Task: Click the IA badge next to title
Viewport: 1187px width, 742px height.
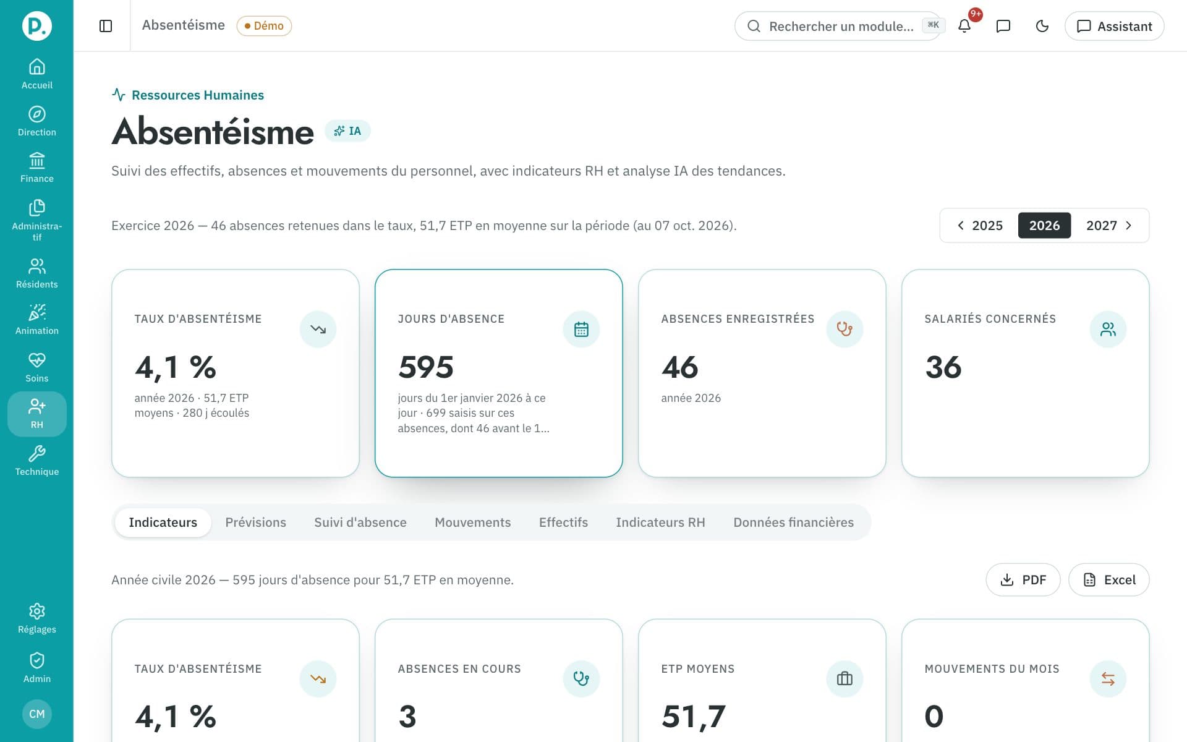Action: pyautogui.click(x=347, y=131)
